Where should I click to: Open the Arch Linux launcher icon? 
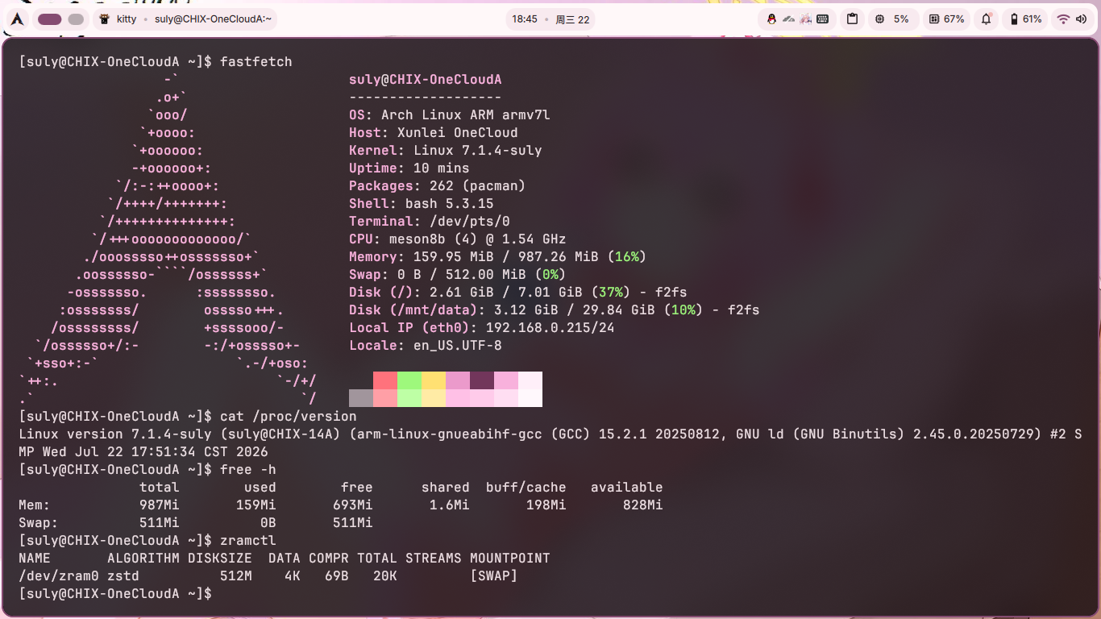click(x=17, y=19)
